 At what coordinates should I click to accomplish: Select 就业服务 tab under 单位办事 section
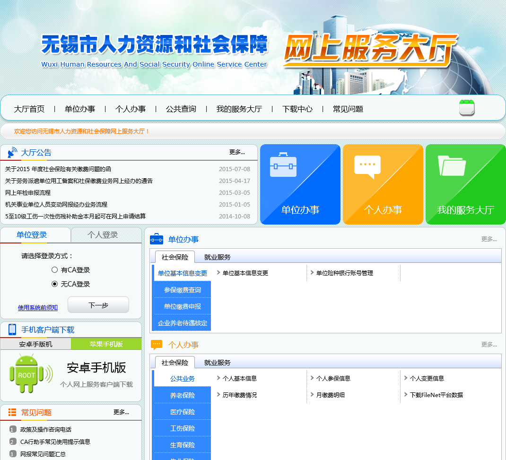217,257
